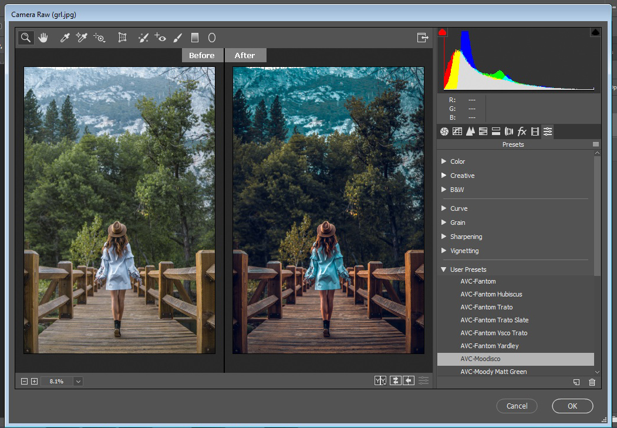Click the Before image preview

coord(120,210)
